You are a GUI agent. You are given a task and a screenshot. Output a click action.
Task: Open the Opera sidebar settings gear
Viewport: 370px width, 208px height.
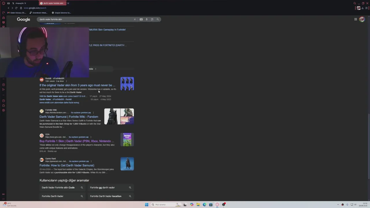3,110
